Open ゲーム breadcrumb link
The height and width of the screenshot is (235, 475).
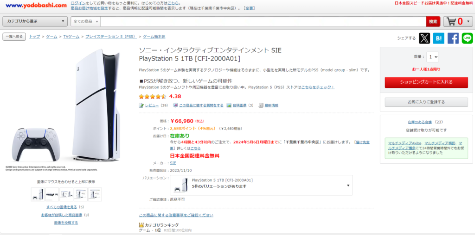51,37
